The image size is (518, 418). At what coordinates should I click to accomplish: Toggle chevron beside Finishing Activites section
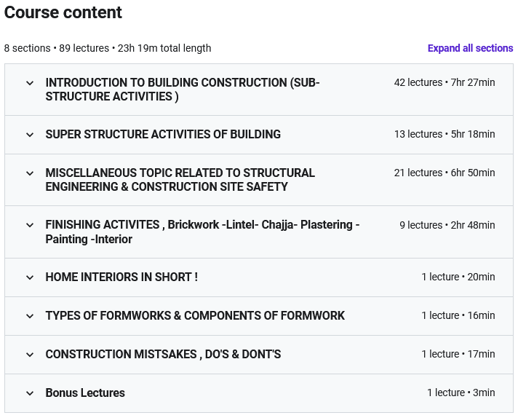point(30,226)
